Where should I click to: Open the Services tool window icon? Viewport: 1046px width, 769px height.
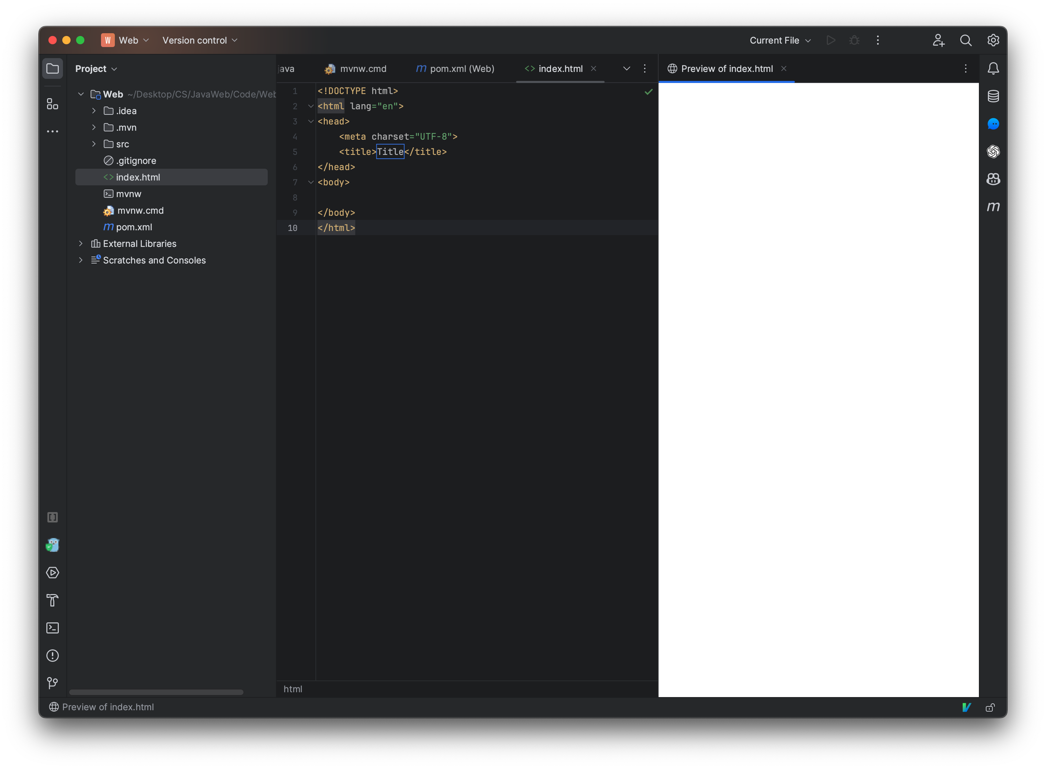[53, 573]
